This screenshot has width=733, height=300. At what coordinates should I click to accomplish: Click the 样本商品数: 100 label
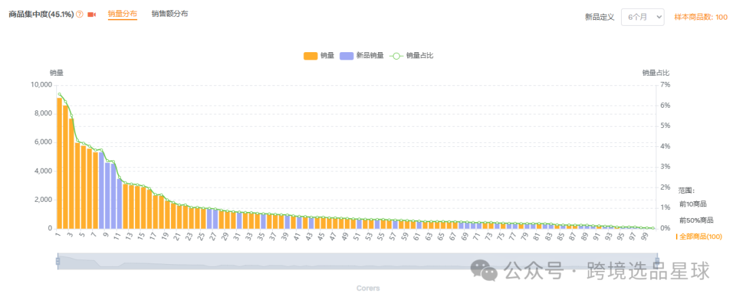(x=700, y=17)
